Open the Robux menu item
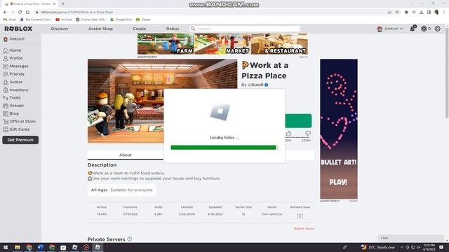This screenshot has height=252, width=449. pos(173,29)
